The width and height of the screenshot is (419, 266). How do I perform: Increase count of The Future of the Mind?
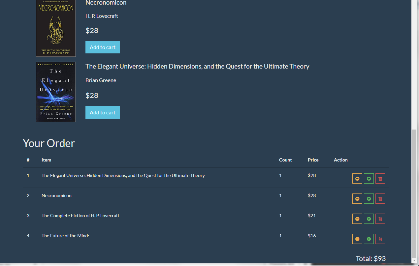[369, 239]
